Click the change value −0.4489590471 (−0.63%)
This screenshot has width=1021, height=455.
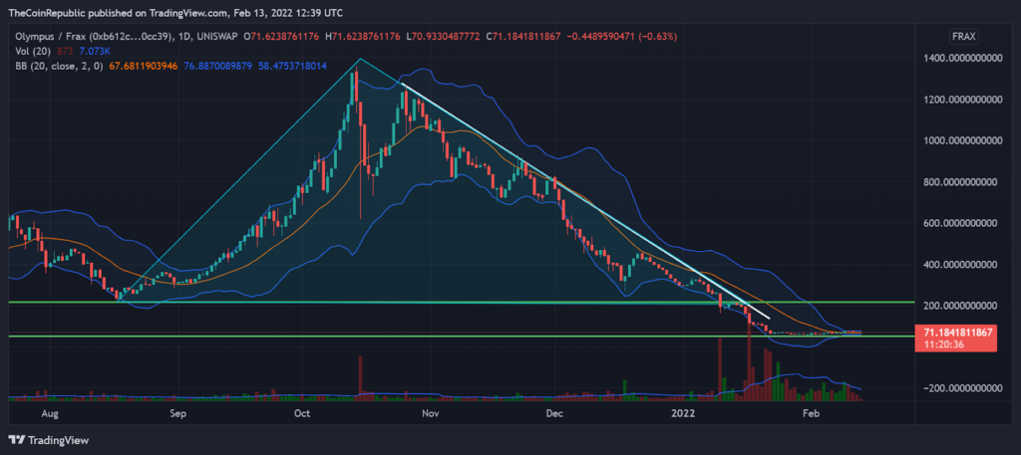(x=622, y=37)
